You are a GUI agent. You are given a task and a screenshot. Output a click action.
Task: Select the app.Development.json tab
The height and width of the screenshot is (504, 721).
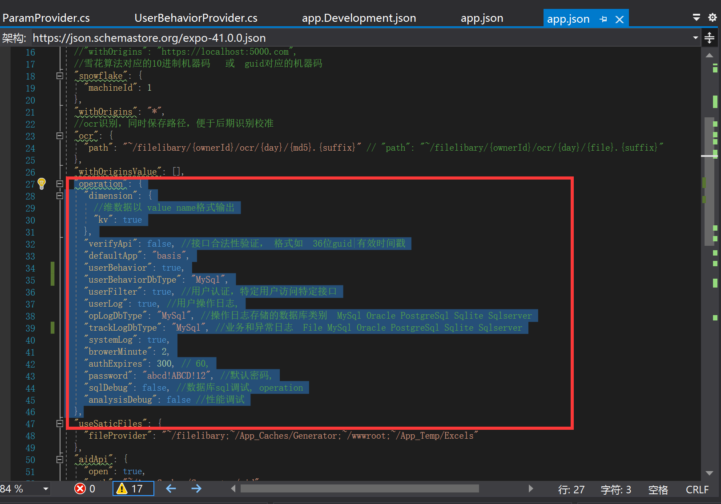359,18
